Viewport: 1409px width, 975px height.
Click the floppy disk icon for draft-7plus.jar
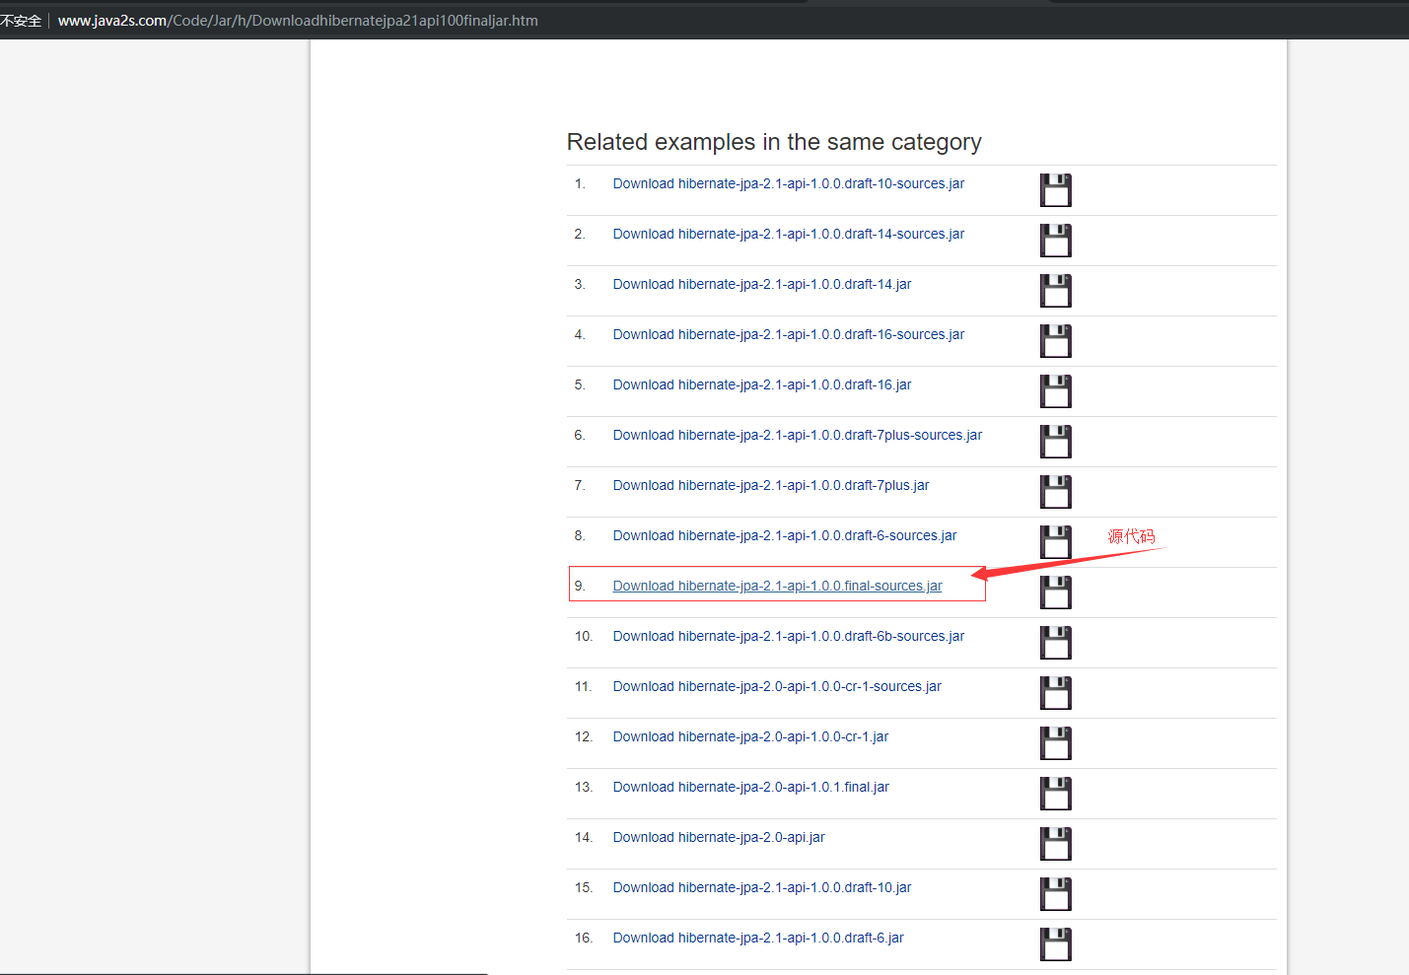1055,492
